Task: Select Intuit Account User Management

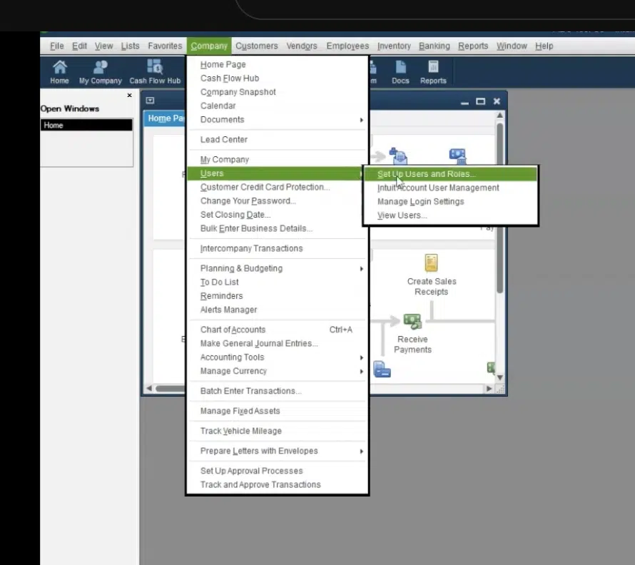Action: pos(438,187)
